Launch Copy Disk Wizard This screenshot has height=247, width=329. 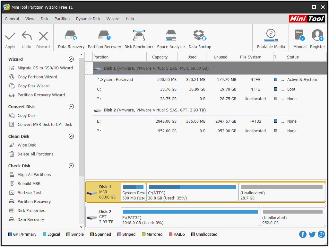(x=30, y=86)
